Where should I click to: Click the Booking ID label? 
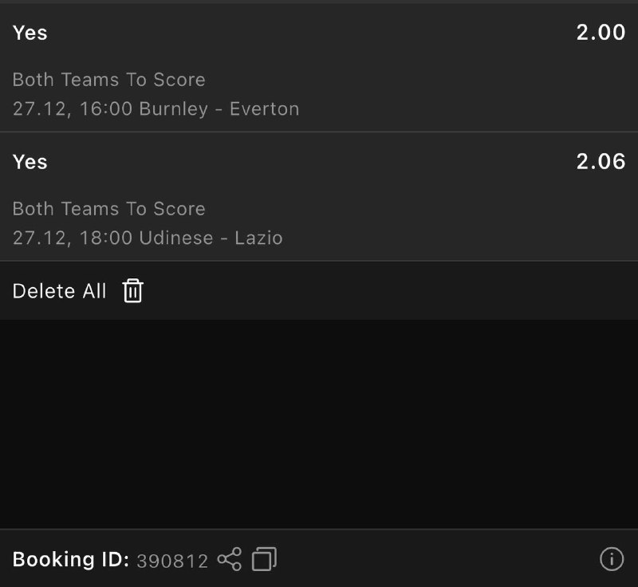[70, 560]
